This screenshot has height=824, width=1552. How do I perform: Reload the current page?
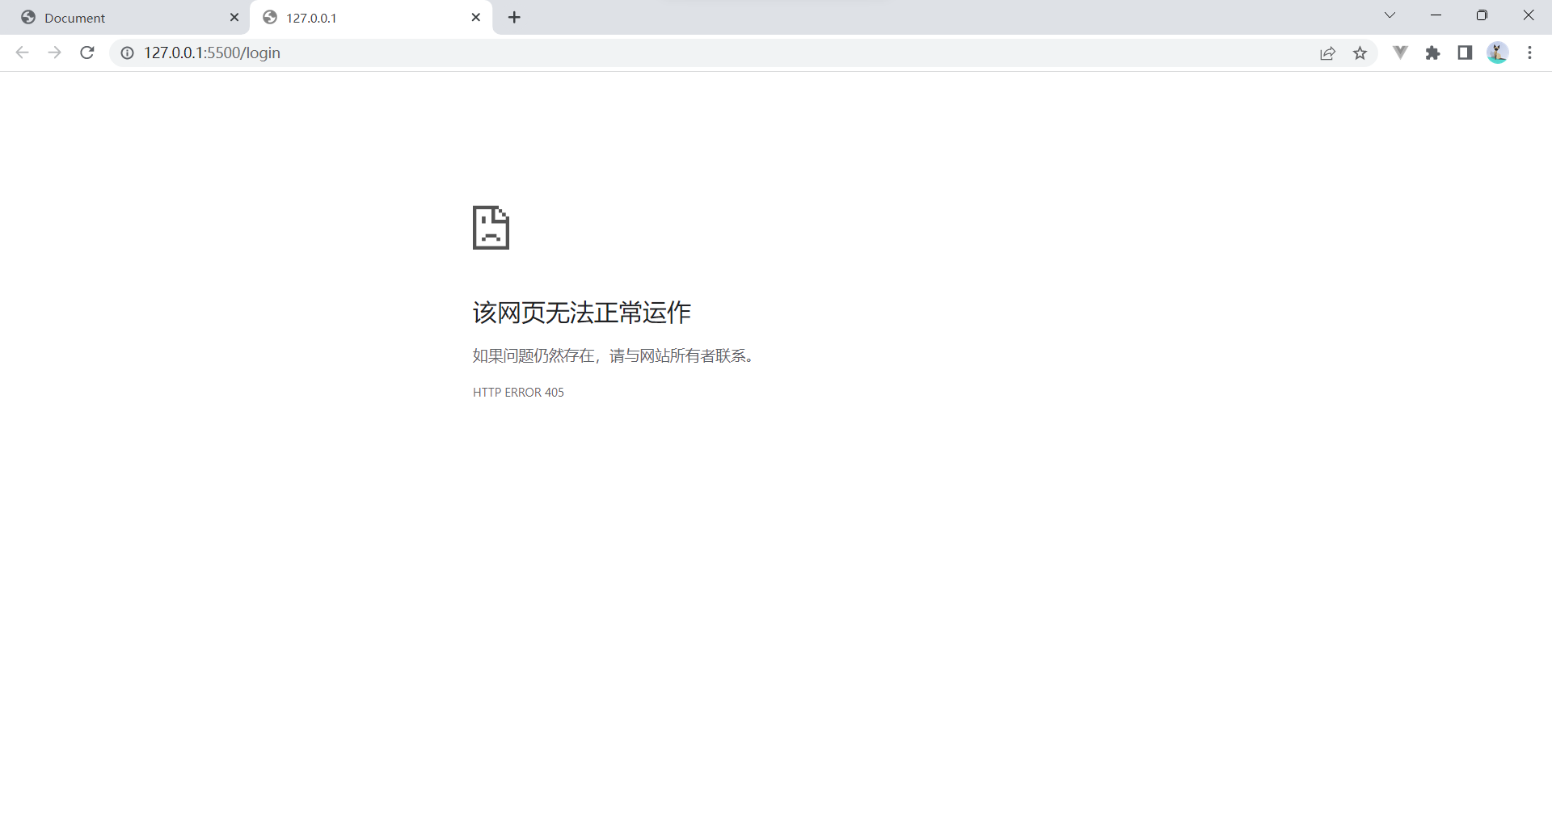pos(86,53)
